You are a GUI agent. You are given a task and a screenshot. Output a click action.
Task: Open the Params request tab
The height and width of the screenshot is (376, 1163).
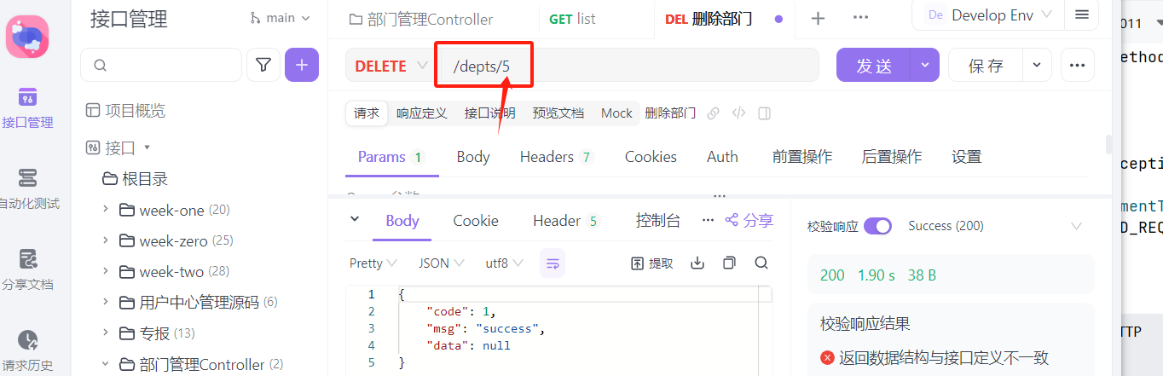[391, 157]
